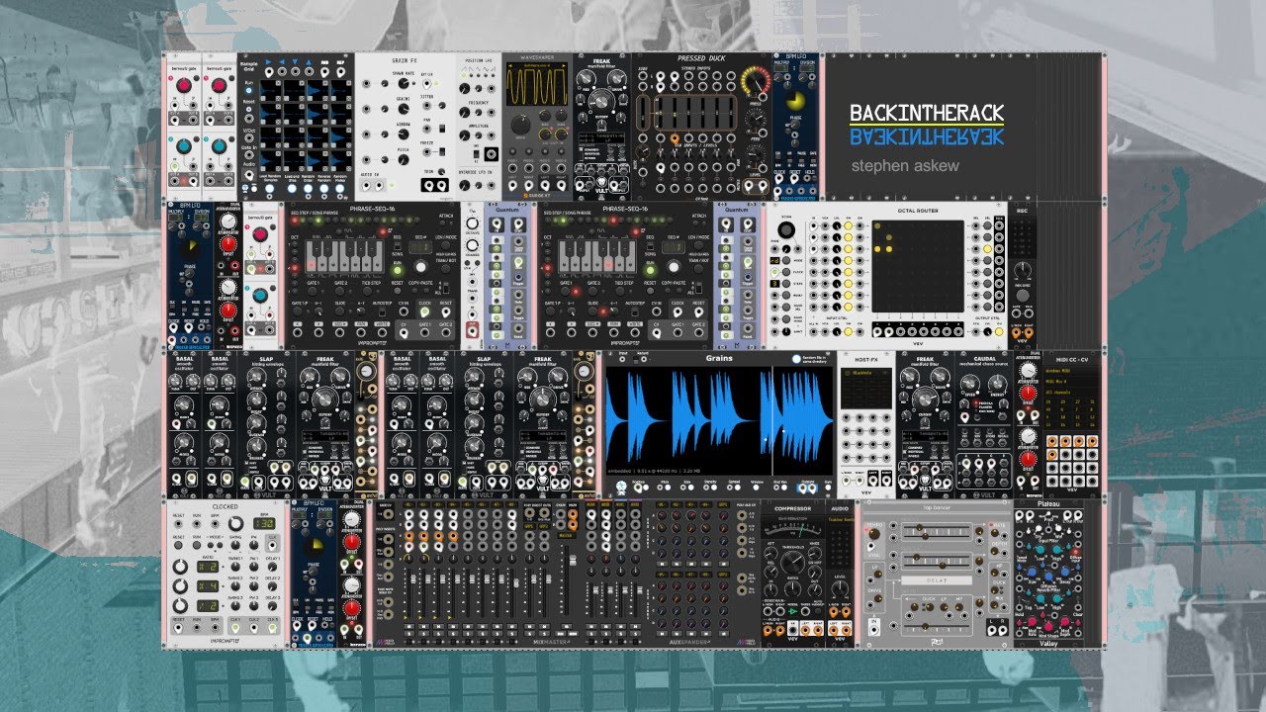The height and width of the screenshot is (712, 1266).
Task: Toggle 'Random file in same directory' on Grains
Action: pyautogui.click(x=794, y=360)
